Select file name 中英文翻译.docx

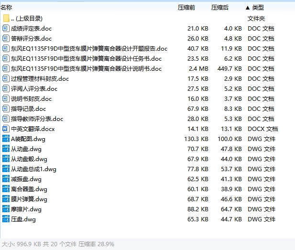(33, 129)
